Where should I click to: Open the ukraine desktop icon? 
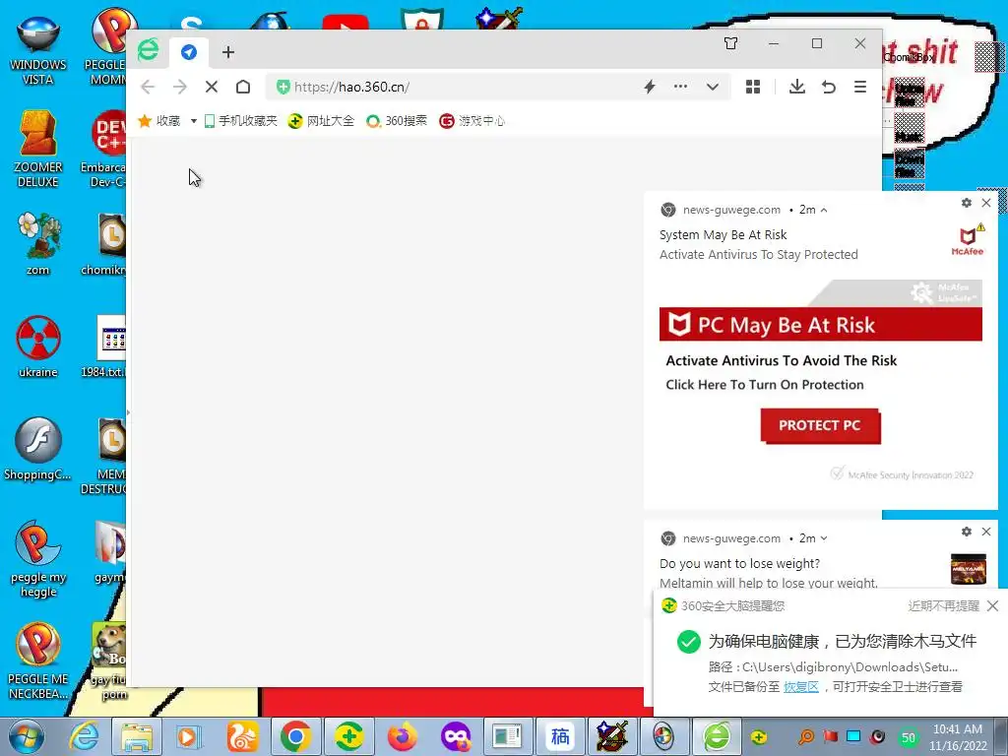point(38,346)
